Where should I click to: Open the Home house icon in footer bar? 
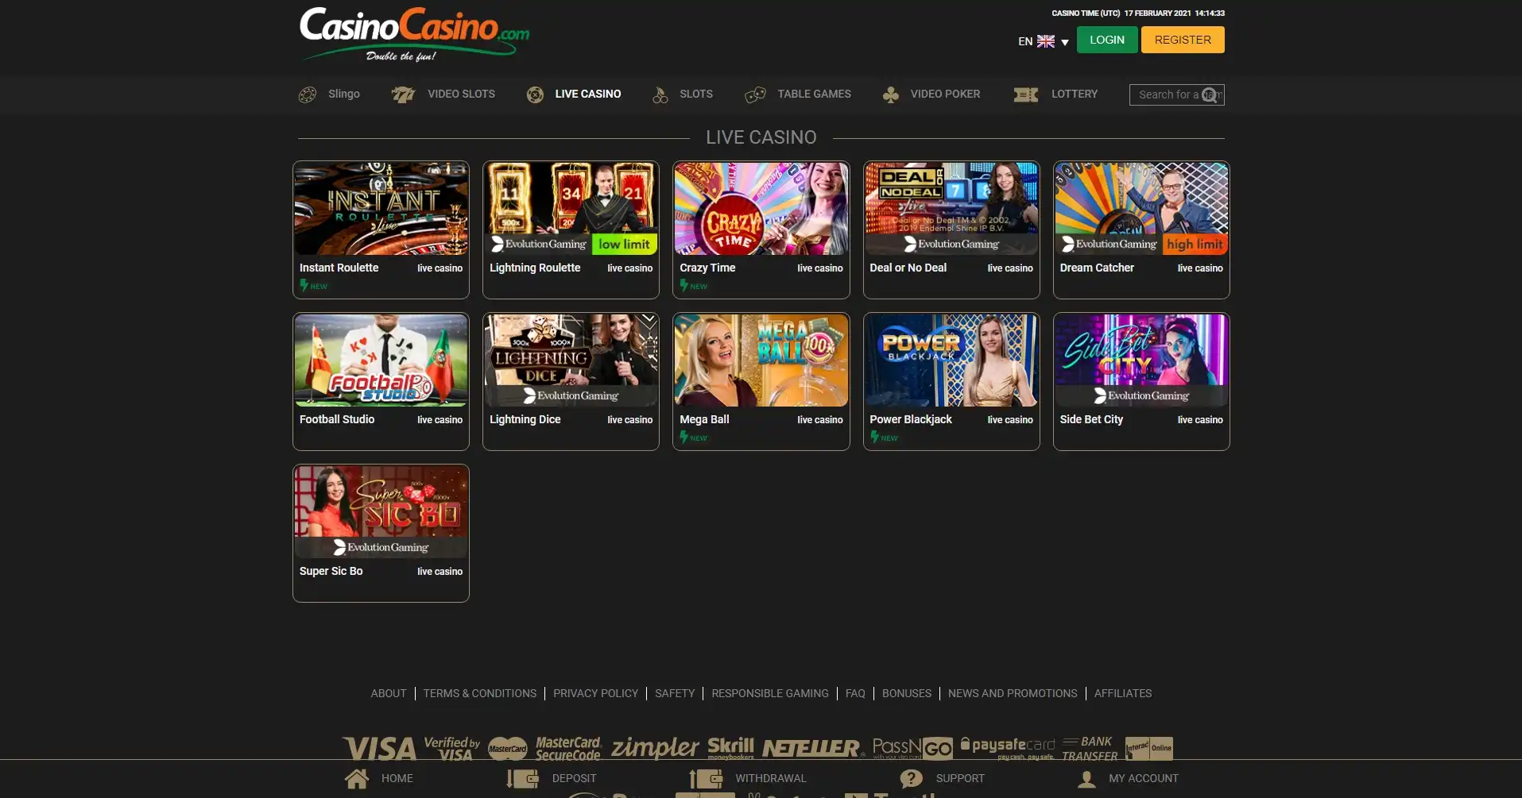click(357, 778)
